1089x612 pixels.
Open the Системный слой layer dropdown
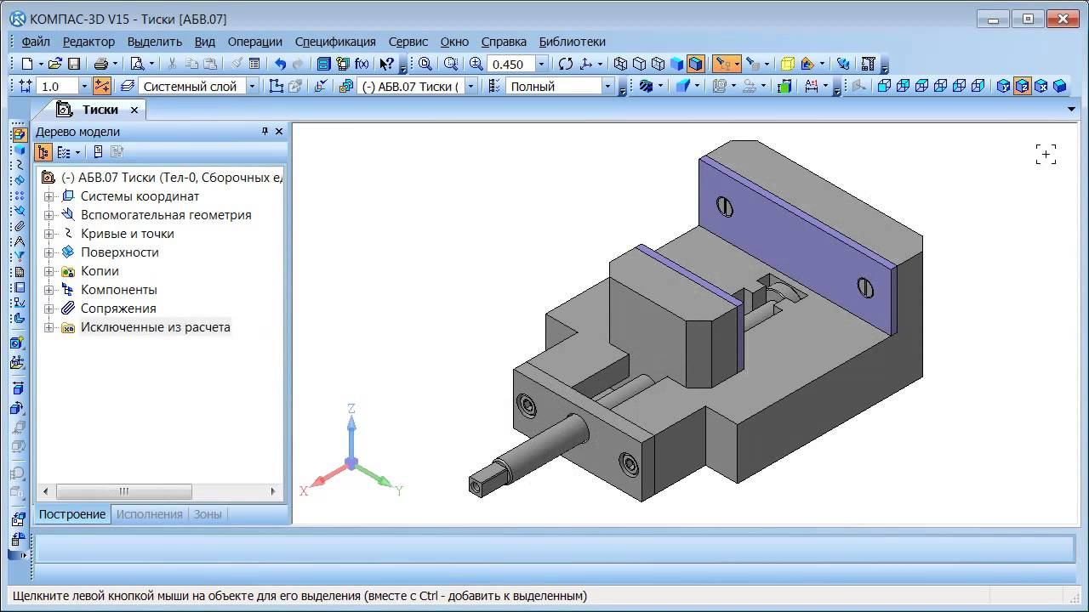[252, 86]
